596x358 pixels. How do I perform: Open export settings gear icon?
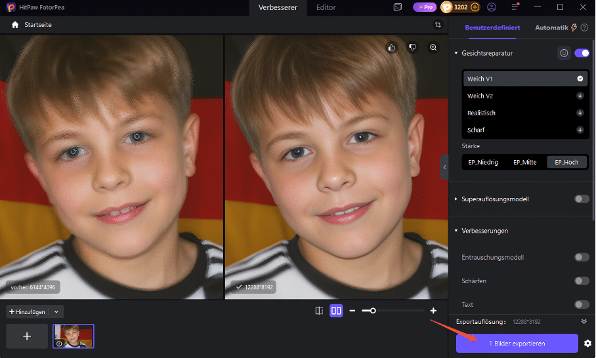[587, 344]
